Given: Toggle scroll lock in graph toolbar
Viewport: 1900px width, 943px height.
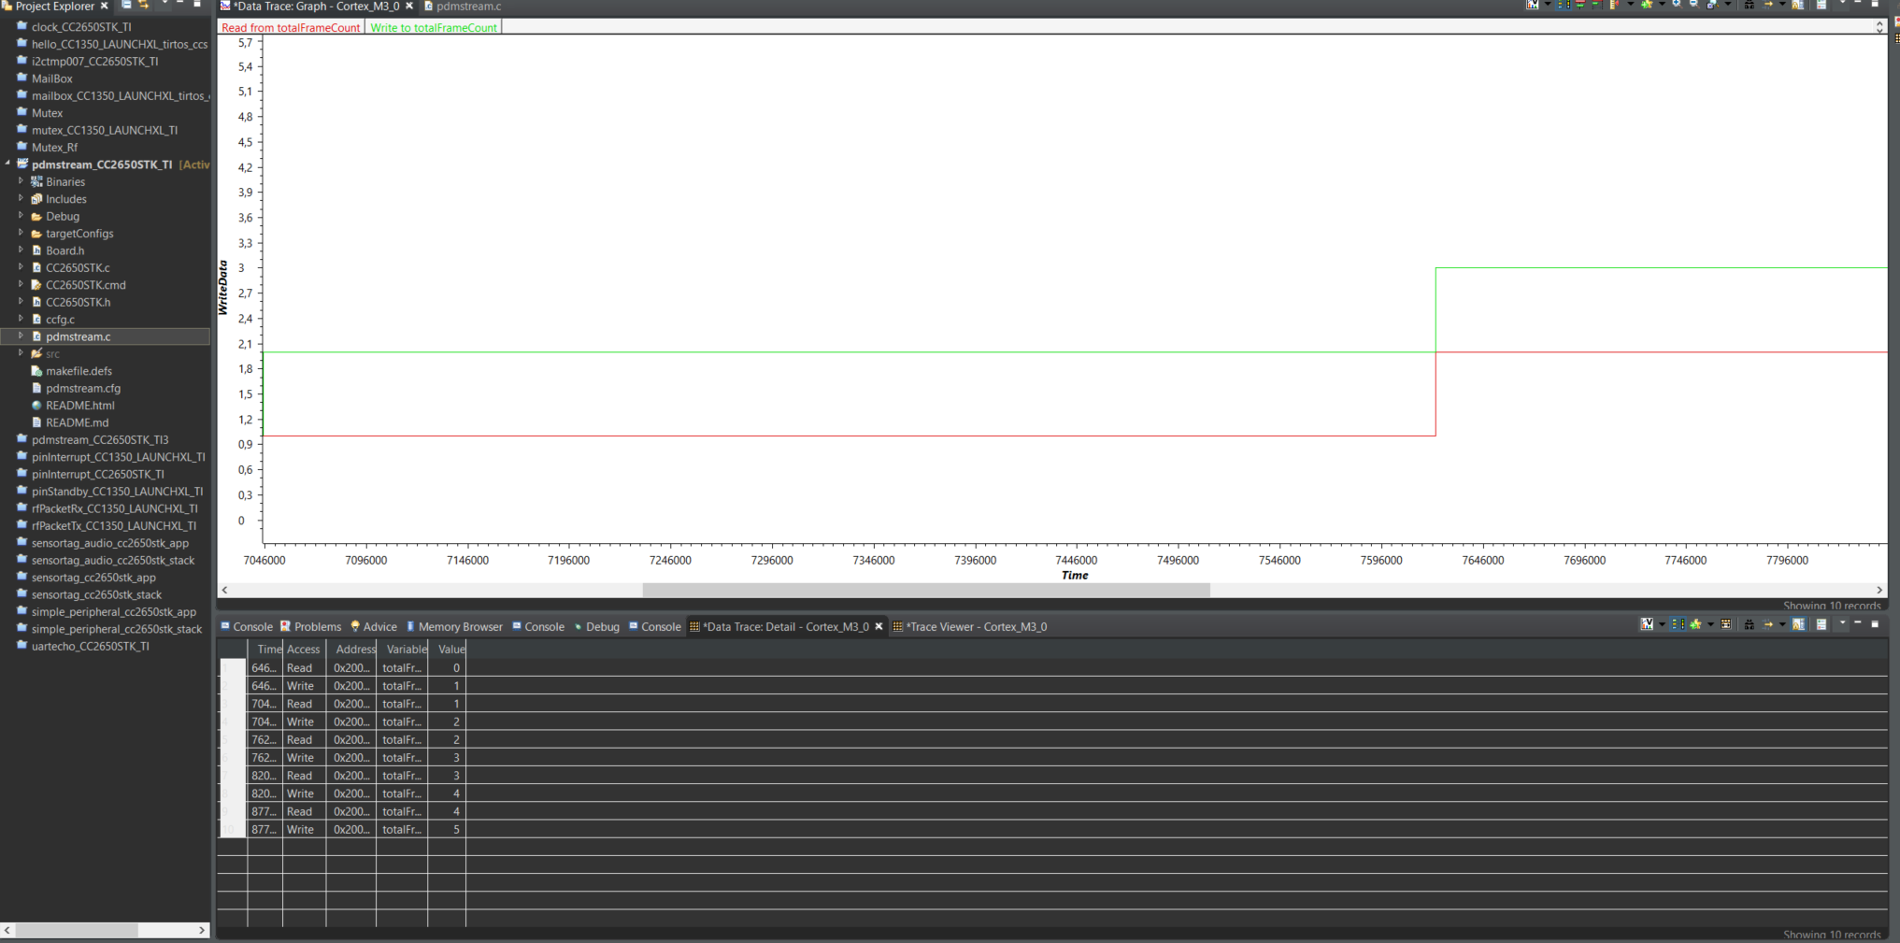Looking at the screenshot, I should pyautogui.click(x=1798, y=5).
